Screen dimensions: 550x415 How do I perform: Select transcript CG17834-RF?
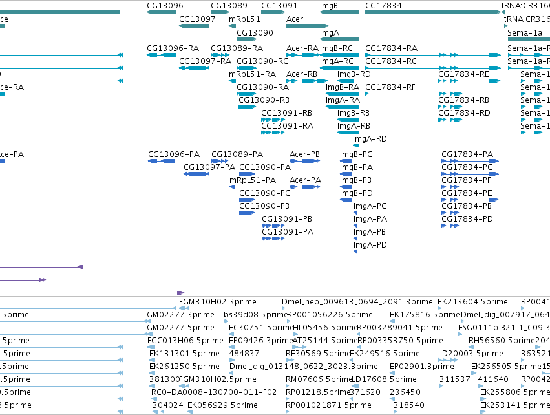(x=390, y=87)
